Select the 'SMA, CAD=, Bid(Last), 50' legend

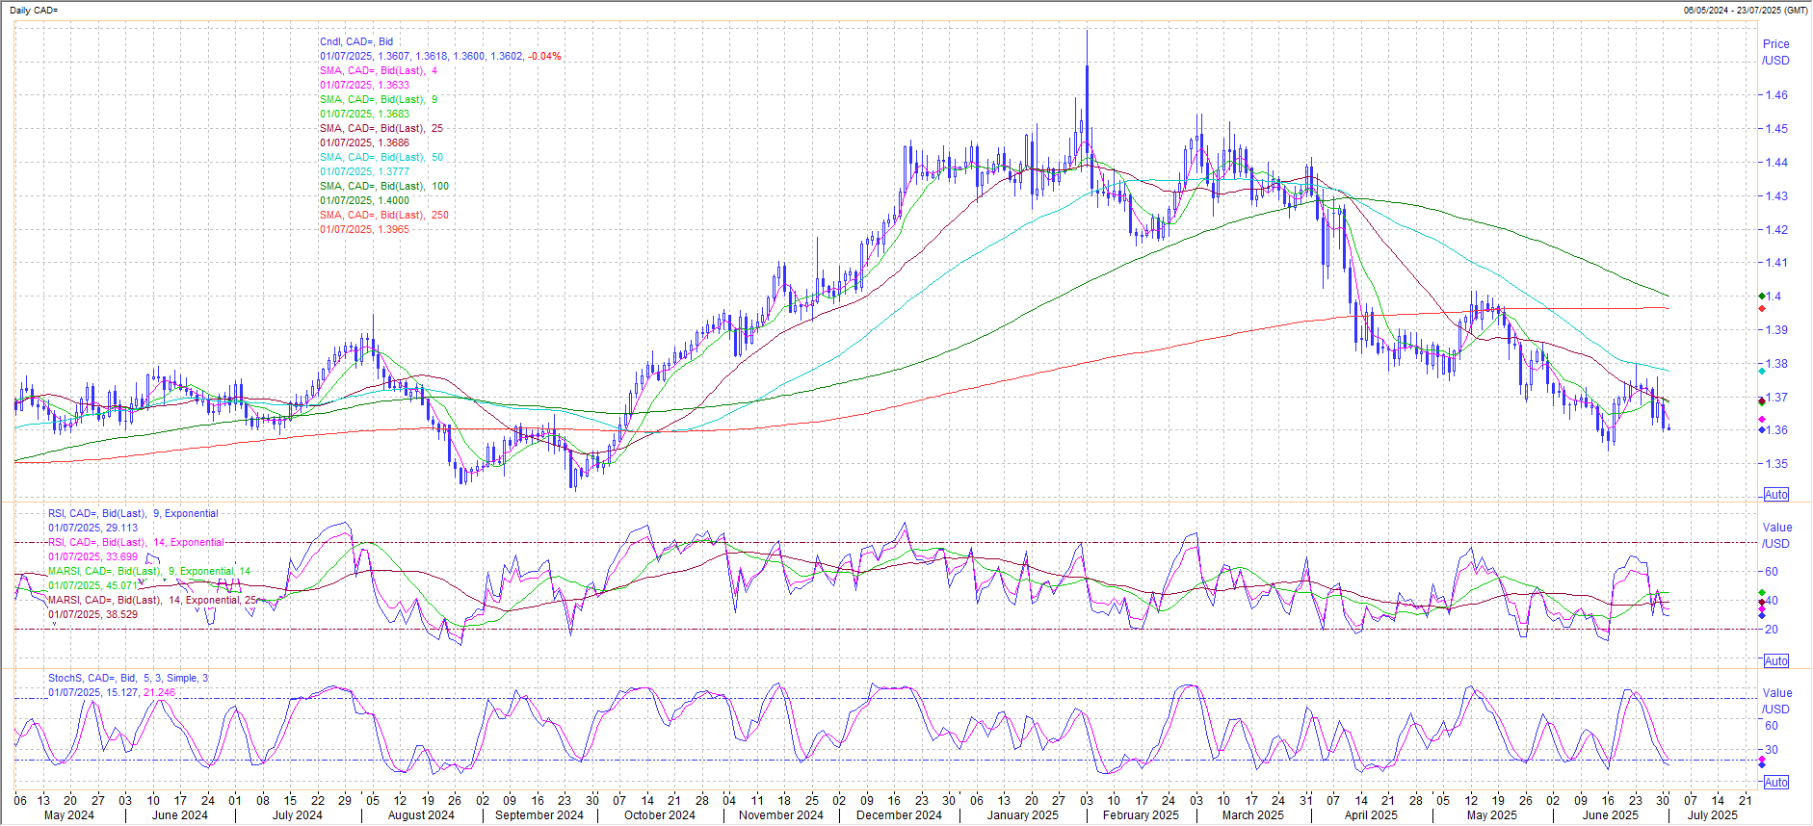coord(381,157)
